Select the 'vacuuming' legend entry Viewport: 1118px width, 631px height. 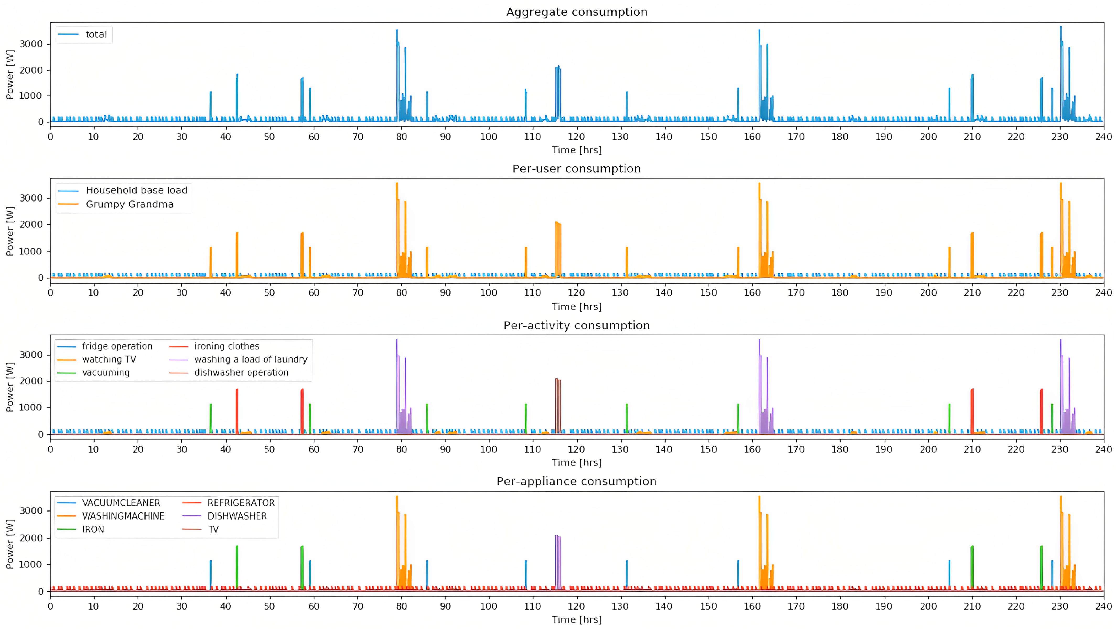pos(106,373)
